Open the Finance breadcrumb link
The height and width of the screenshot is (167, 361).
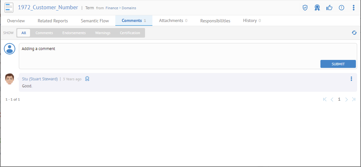112,8
